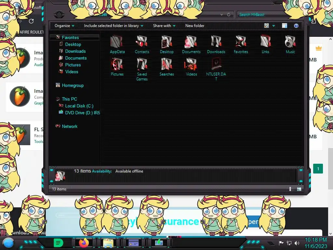
Task: Select the Videos folder icon in file pane
Action: tap(191, 64)
